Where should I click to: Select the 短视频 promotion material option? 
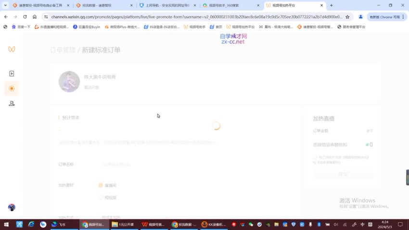tap(101, 197)
